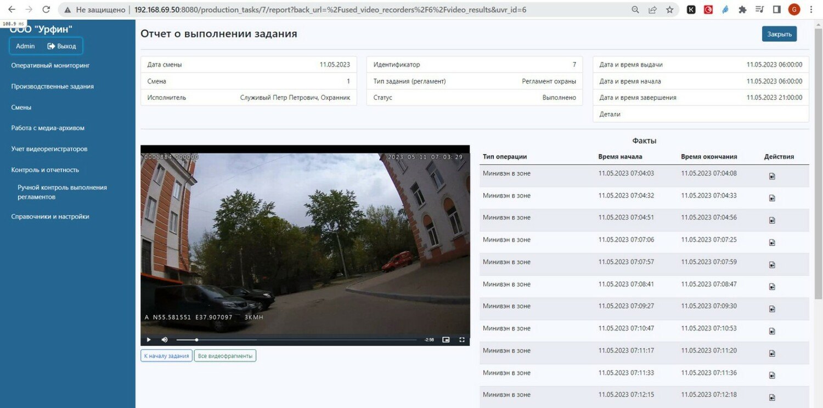Show the not-secure site warning info
This screenshot has height=408, width=823.
pos(94,9)
